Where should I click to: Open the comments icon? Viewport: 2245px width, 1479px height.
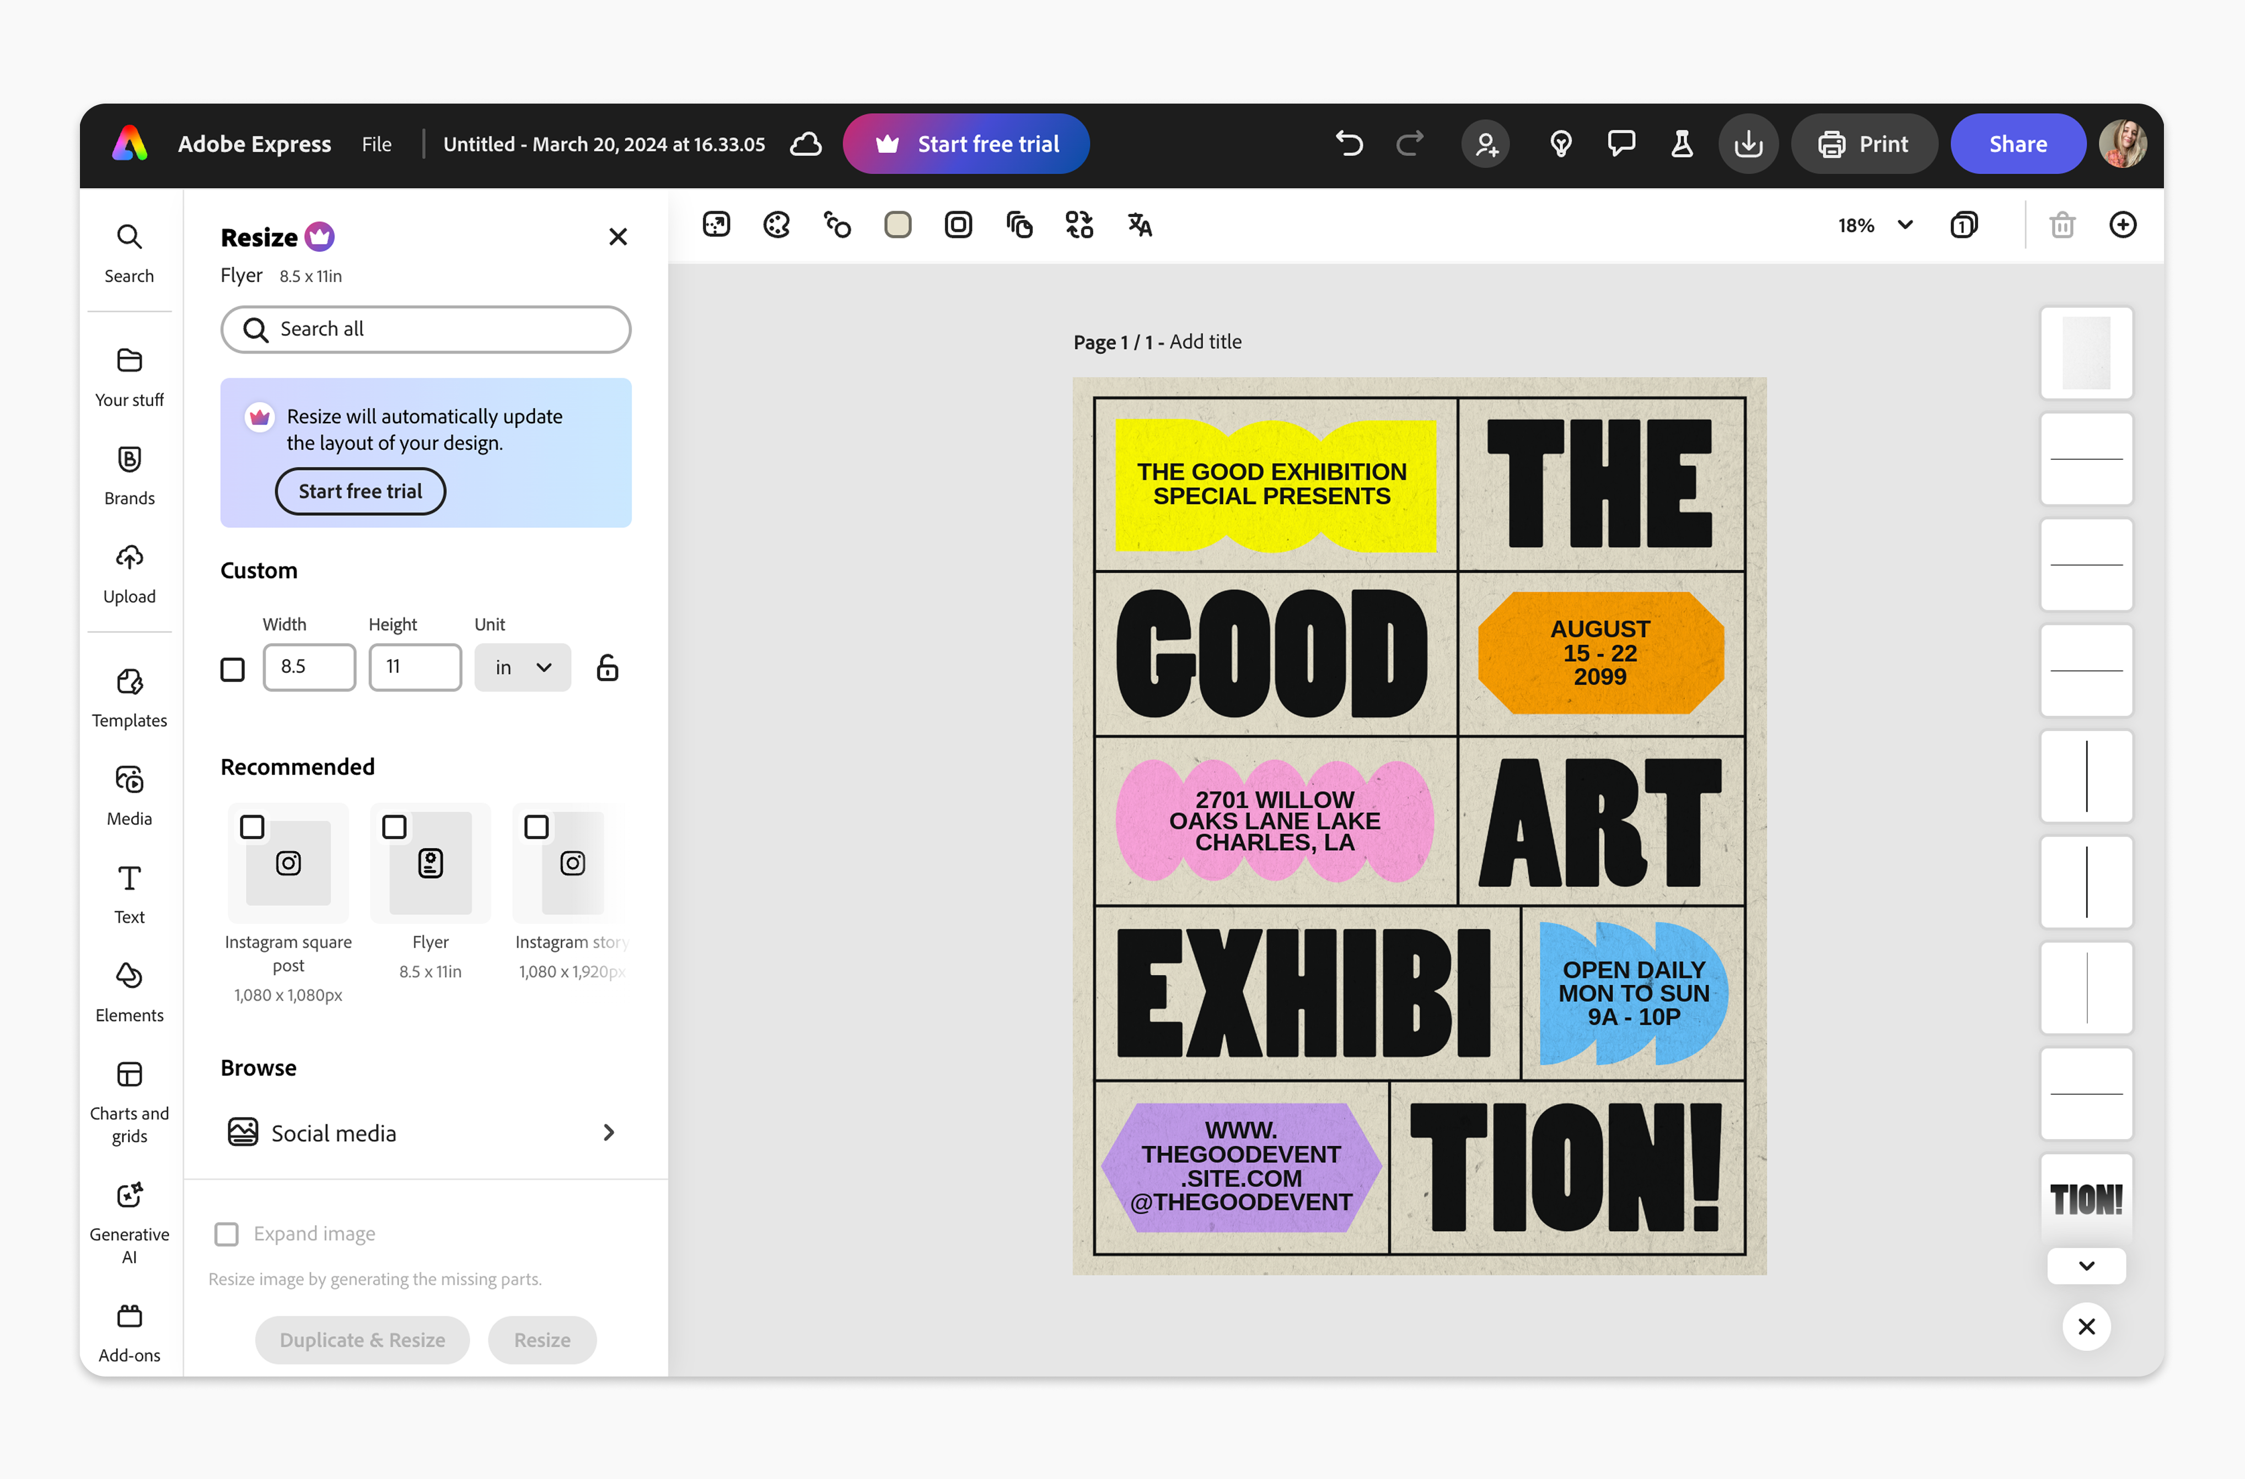pos(1621,144)
